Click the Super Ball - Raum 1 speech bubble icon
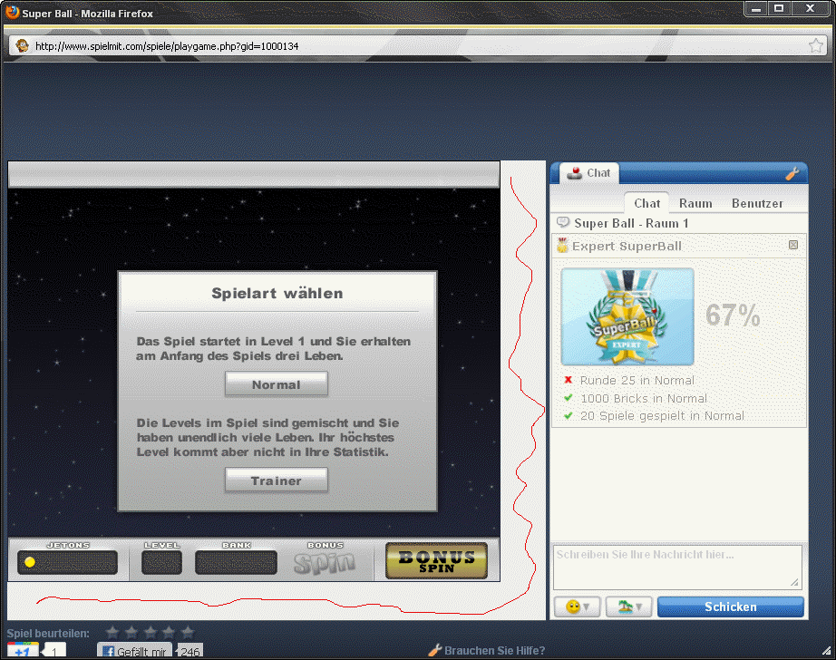The height and width of the screenshot is (660, 836). (562, 222)
